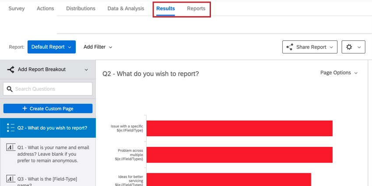Open the Default Report dropdown
The height and width of the screenshot is (186, 372).
tap(51, 47)
